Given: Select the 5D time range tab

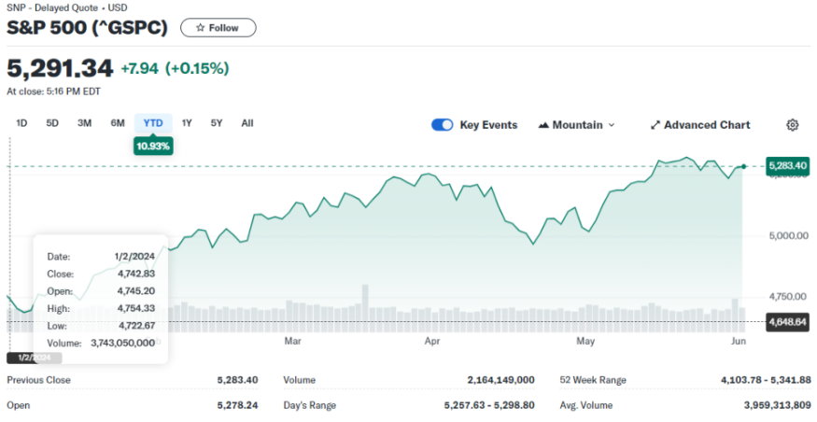Looking at the screenshot, I should click(x=52, y=123).
